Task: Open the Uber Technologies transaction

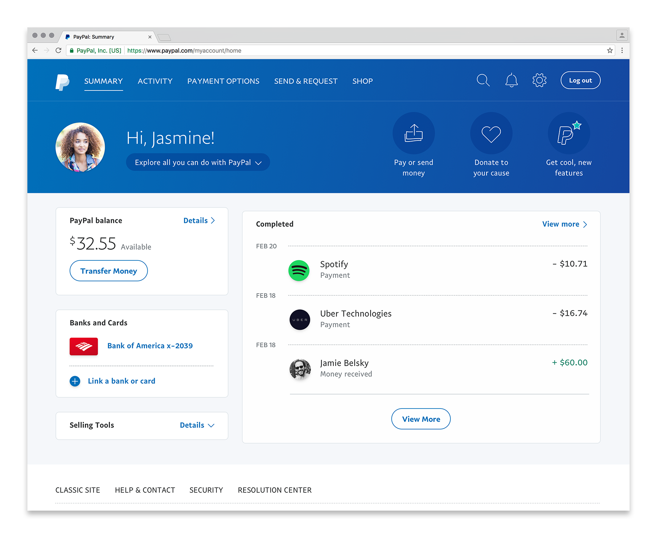Action: [x=438, y=319]
